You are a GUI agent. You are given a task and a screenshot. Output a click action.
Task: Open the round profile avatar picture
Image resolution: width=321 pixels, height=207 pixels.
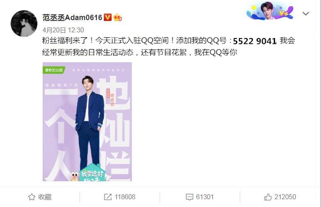click(24, 24)
